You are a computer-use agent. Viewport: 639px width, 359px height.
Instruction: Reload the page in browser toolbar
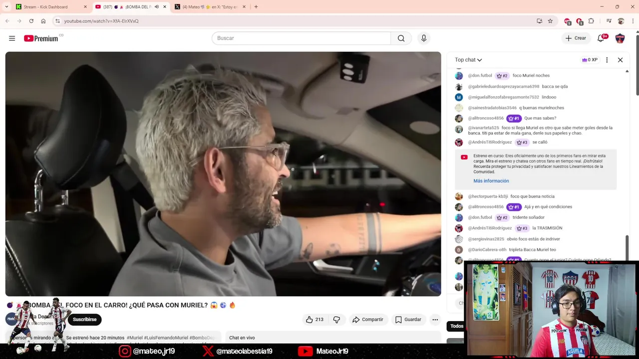coord(31,21)
